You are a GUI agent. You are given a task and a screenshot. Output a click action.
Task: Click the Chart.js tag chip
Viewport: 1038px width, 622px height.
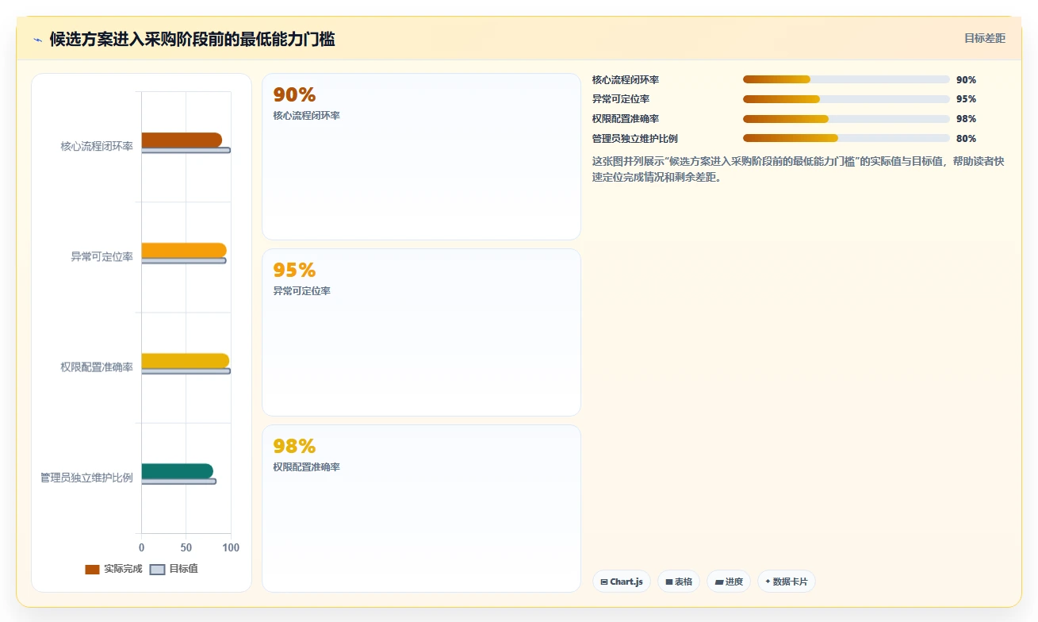[622, 582]
